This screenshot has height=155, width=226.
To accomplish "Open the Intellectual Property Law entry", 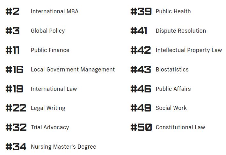I will (189, 50).
